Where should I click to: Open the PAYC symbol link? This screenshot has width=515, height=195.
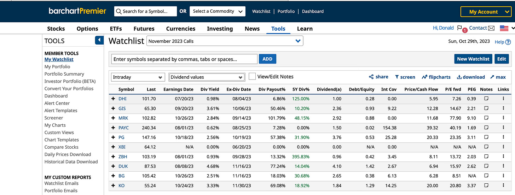(x=123, y=128)
